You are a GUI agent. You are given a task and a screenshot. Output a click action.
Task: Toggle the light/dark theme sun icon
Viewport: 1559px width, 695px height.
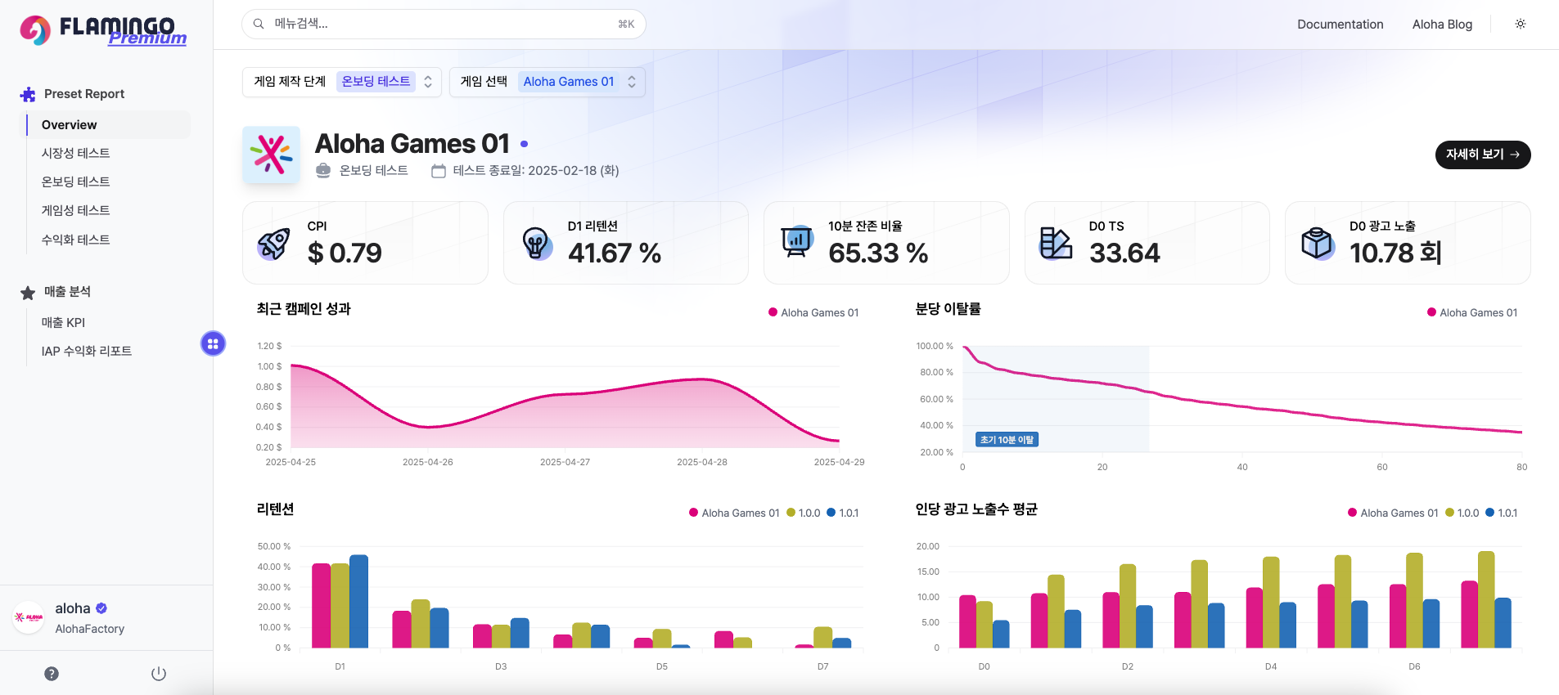[x=1520, y=25]
